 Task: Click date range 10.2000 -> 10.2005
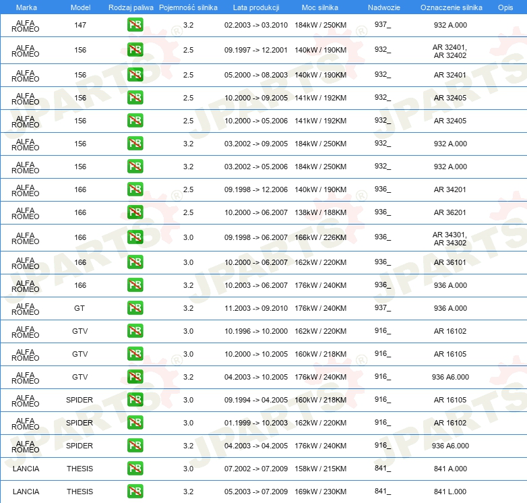256,354
